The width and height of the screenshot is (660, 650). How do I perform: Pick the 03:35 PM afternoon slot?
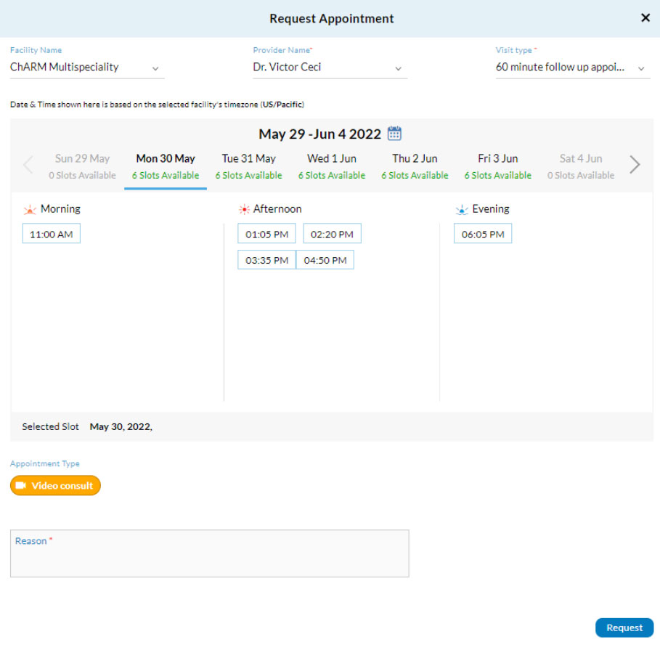266,260
